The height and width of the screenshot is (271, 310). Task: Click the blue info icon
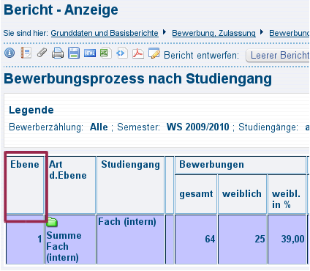click(x=10, y=53)
